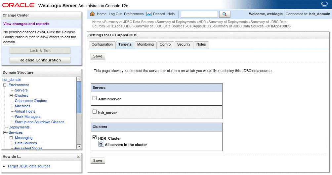Click the top Save button
Screen dimensions: 332x175
(98, 56)
